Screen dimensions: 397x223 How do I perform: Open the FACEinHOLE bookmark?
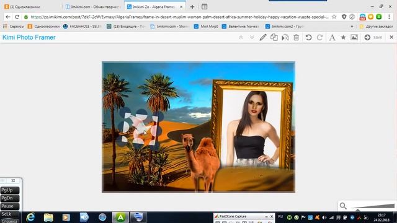[x=83, y=26]
